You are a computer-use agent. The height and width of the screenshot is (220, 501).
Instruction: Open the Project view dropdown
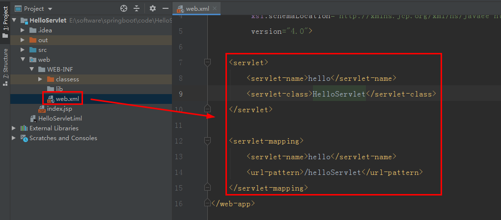50,9
